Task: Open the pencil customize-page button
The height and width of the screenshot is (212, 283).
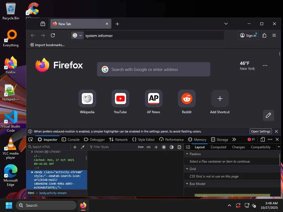Action: click(268, 115)
